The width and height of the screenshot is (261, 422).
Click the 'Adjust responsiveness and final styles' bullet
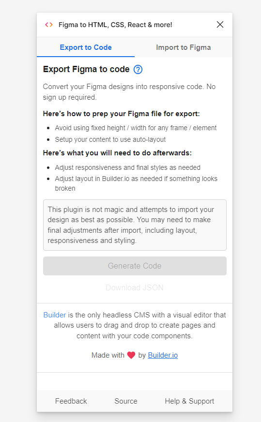(128, 167)
